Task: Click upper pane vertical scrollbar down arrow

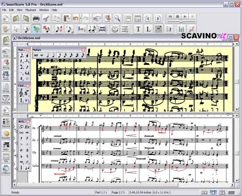Action: [237, 110]
